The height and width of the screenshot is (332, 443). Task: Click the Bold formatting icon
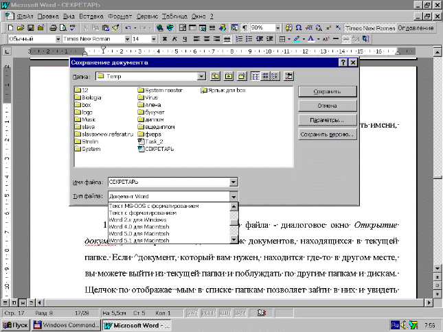click(164, 40)
